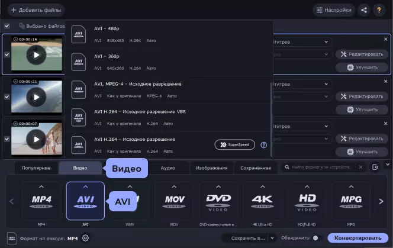Select the AVI video format icon
This screenshot has width=393, height=248.
(x=85, y=201)
